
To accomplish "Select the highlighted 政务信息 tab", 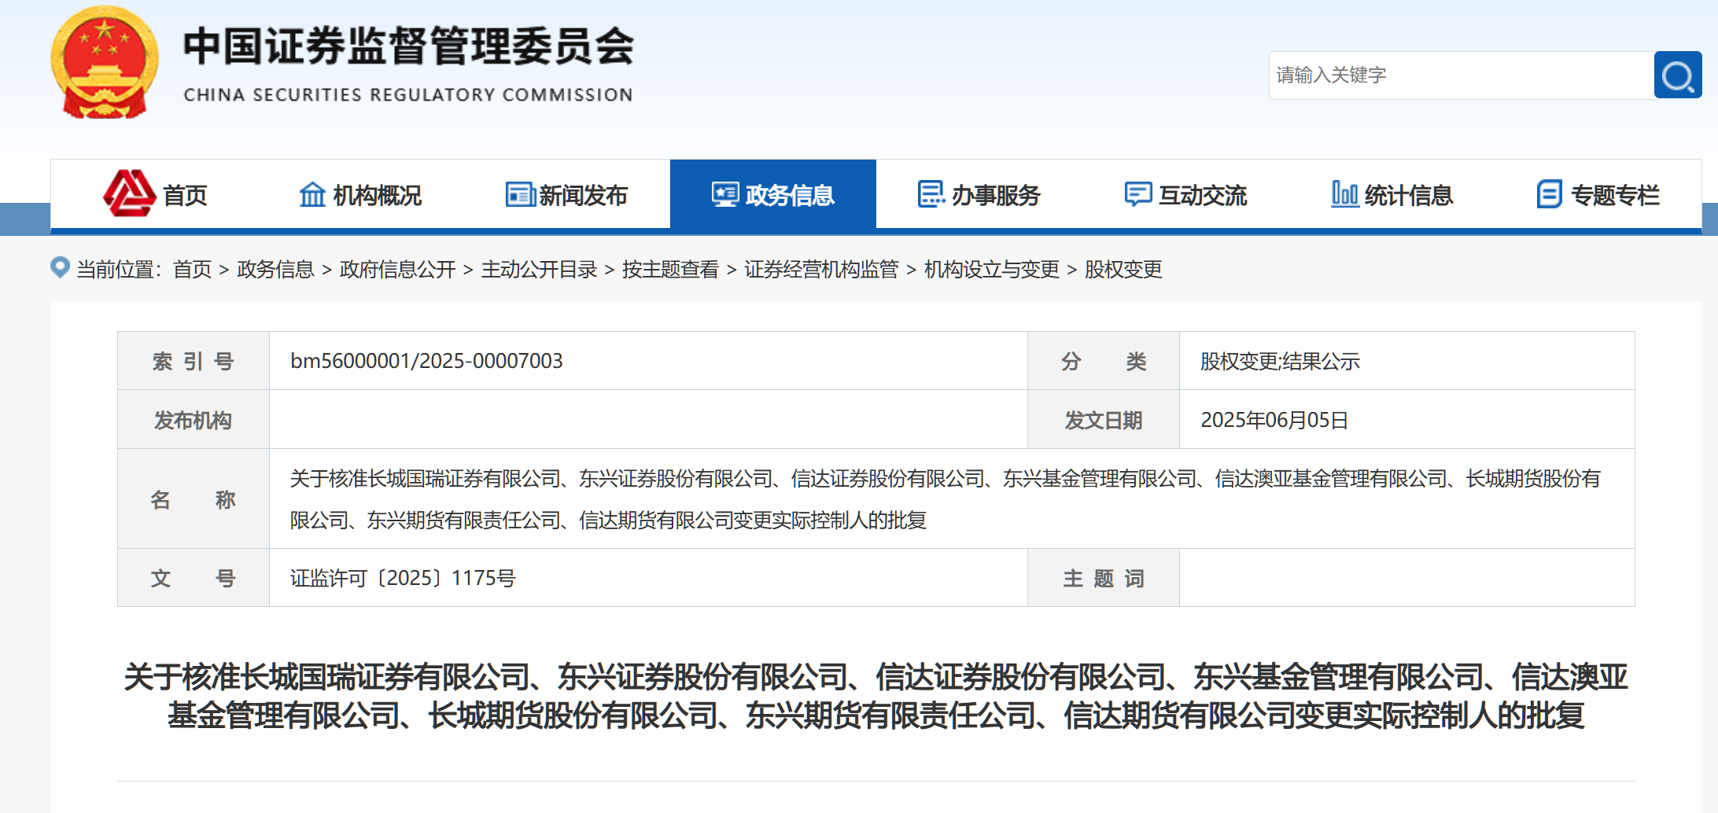I will point(773,194).
